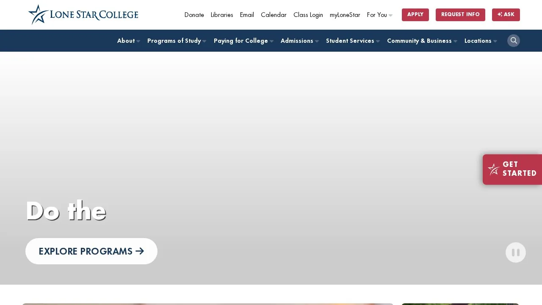The width and height of the screenshot is (542, 305).
Task: Expand Community & Business menu
Action: point(422,41)
